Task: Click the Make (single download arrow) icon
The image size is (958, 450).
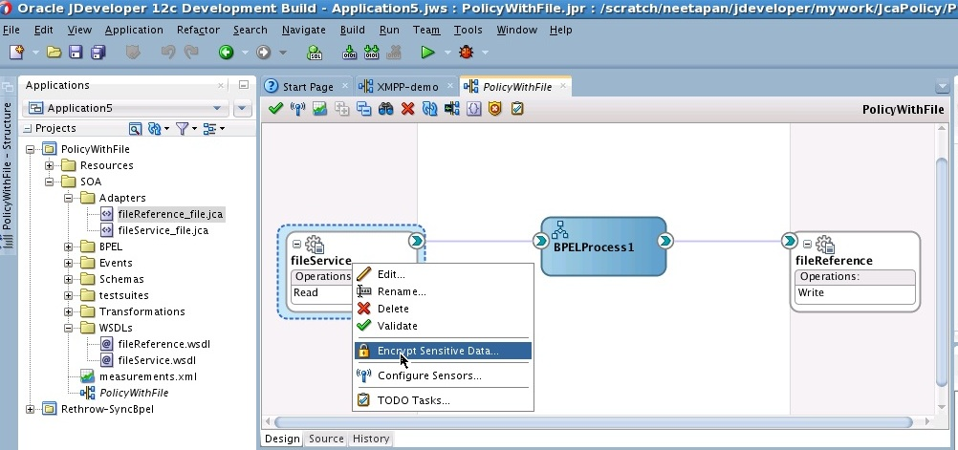Action: coord(349,53)
